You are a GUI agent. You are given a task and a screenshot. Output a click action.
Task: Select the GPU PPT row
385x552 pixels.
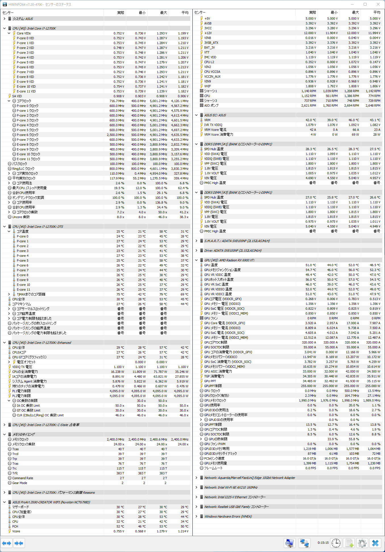pos(287,381)
